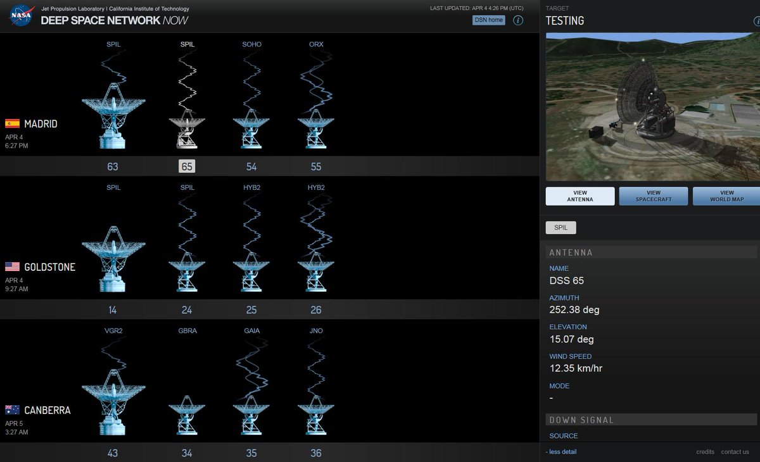760x462 pixels.
Task: Click the DSS 65 antenna 3D view
Action: pyautogui.click(x=653, y=106)
